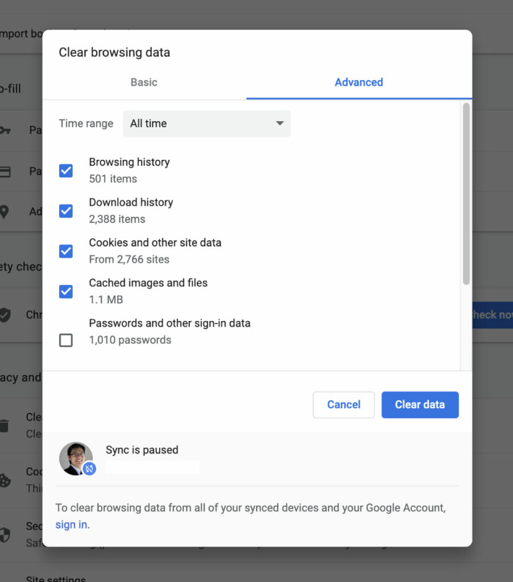Click the Cancel button

click(x=344, y=405)
